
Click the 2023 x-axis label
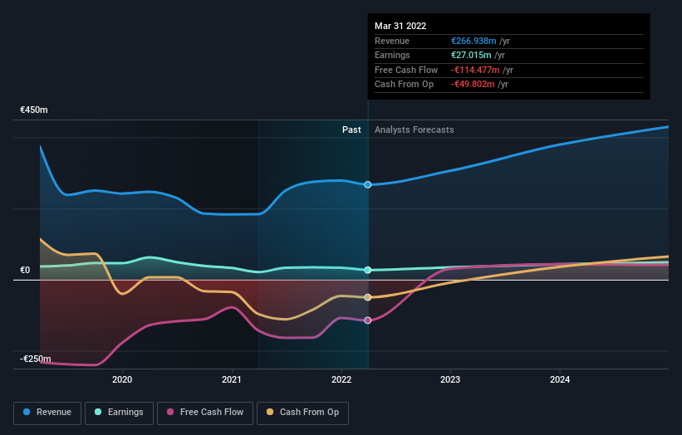450,379
